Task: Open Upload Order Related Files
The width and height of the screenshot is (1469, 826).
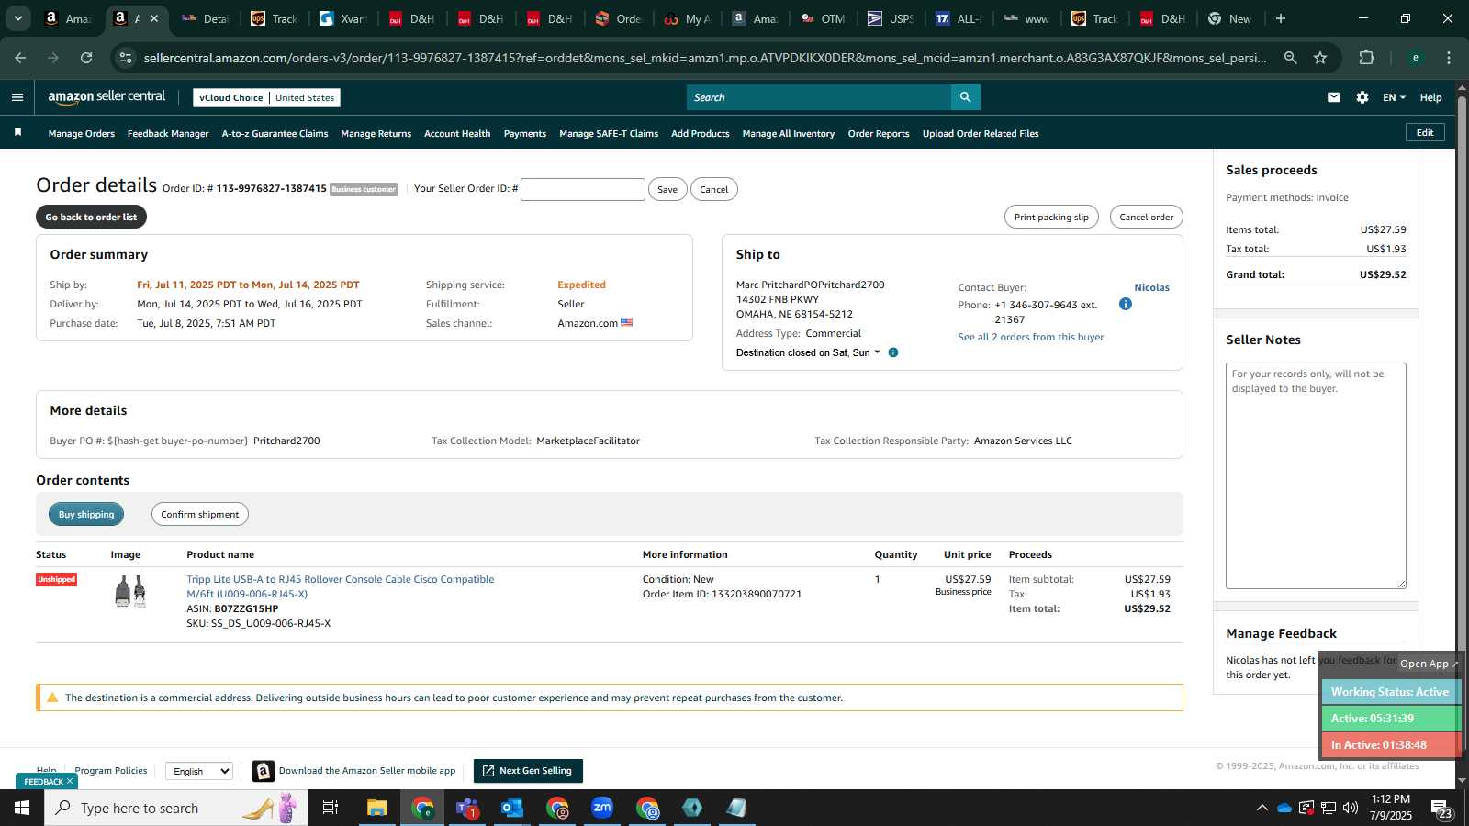Action: coord(981,133)
